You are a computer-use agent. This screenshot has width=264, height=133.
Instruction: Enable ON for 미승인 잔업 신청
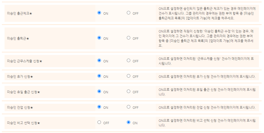coord(99,107)
